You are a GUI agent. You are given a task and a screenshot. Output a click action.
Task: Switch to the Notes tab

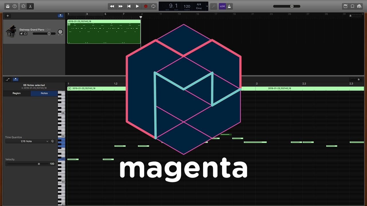(x=44, y=93)
